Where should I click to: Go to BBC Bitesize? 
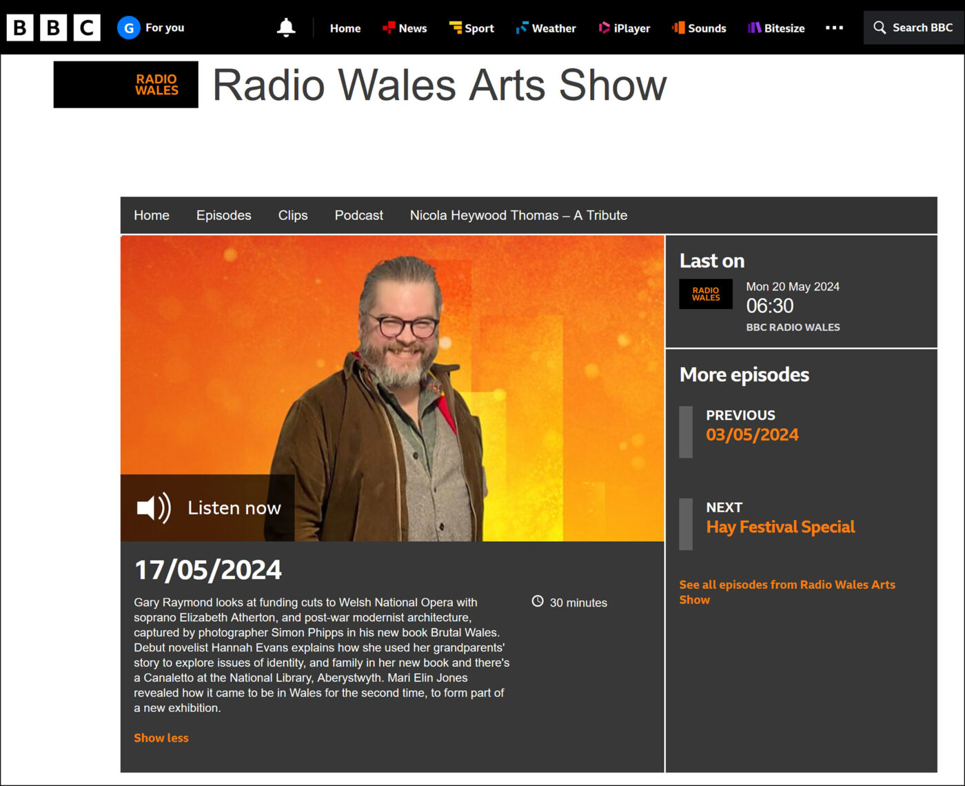coord(776,28)
